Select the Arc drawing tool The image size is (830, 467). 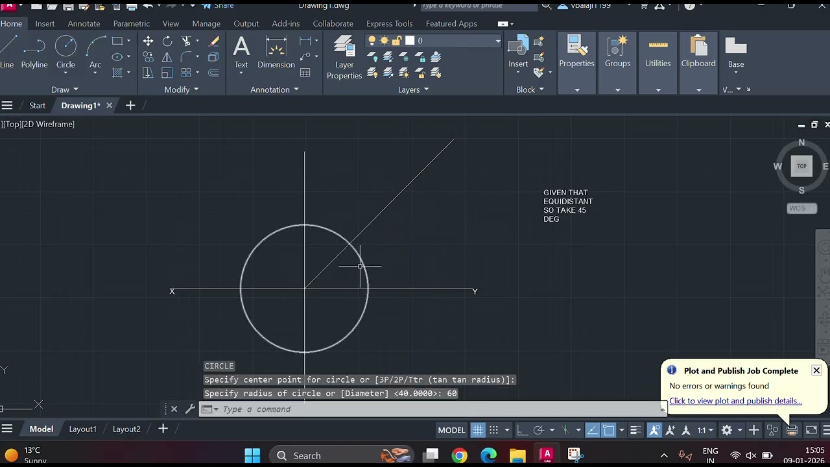pos(95,52)
